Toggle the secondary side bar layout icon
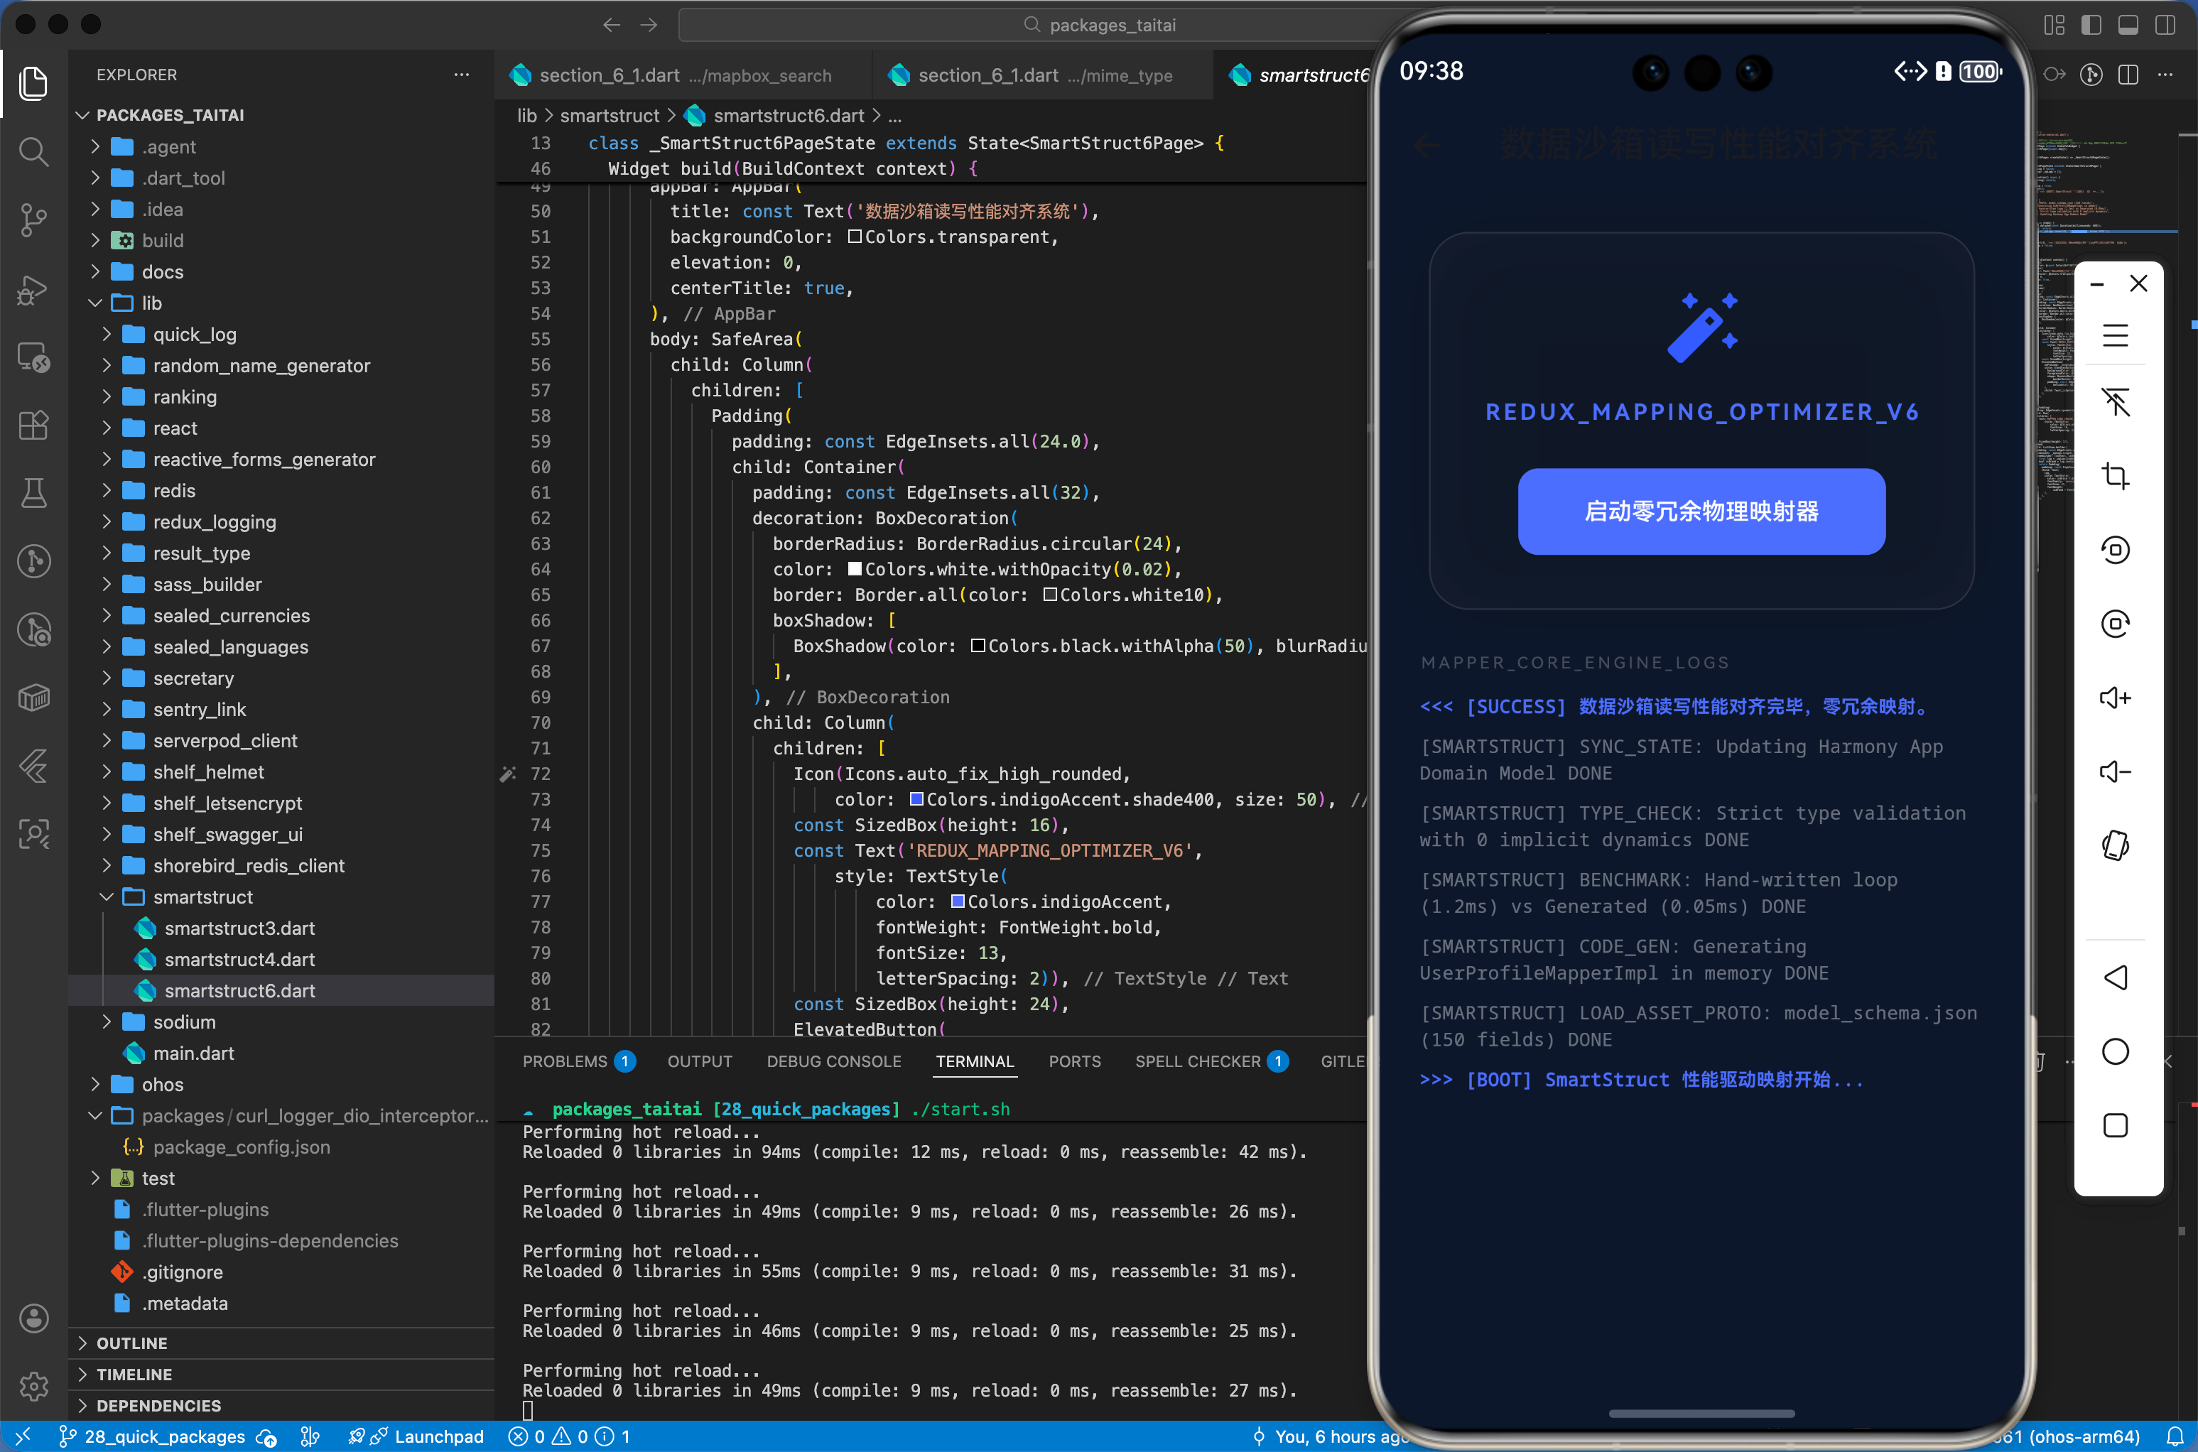The height and width of the screenshot is (1452, 2198). pos(2165,25)
